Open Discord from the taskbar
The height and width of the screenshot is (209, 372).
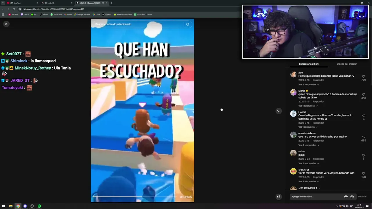click(x=25, y=206)
